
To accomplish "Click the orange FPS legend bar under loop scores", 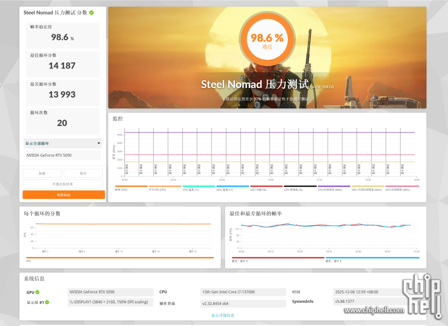I will [119, 258].
